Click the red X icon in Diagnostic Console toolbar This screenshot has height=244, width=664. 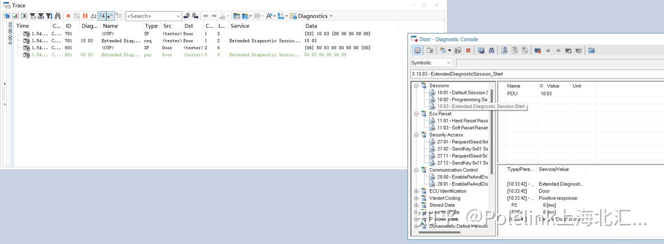pos(468,51)
